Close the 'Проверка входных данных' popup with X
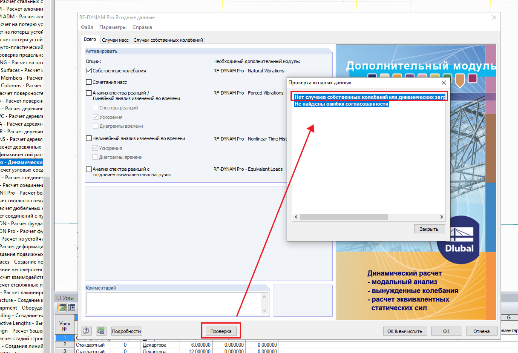This screenshot has height=353, width=518. coord(443,83)
